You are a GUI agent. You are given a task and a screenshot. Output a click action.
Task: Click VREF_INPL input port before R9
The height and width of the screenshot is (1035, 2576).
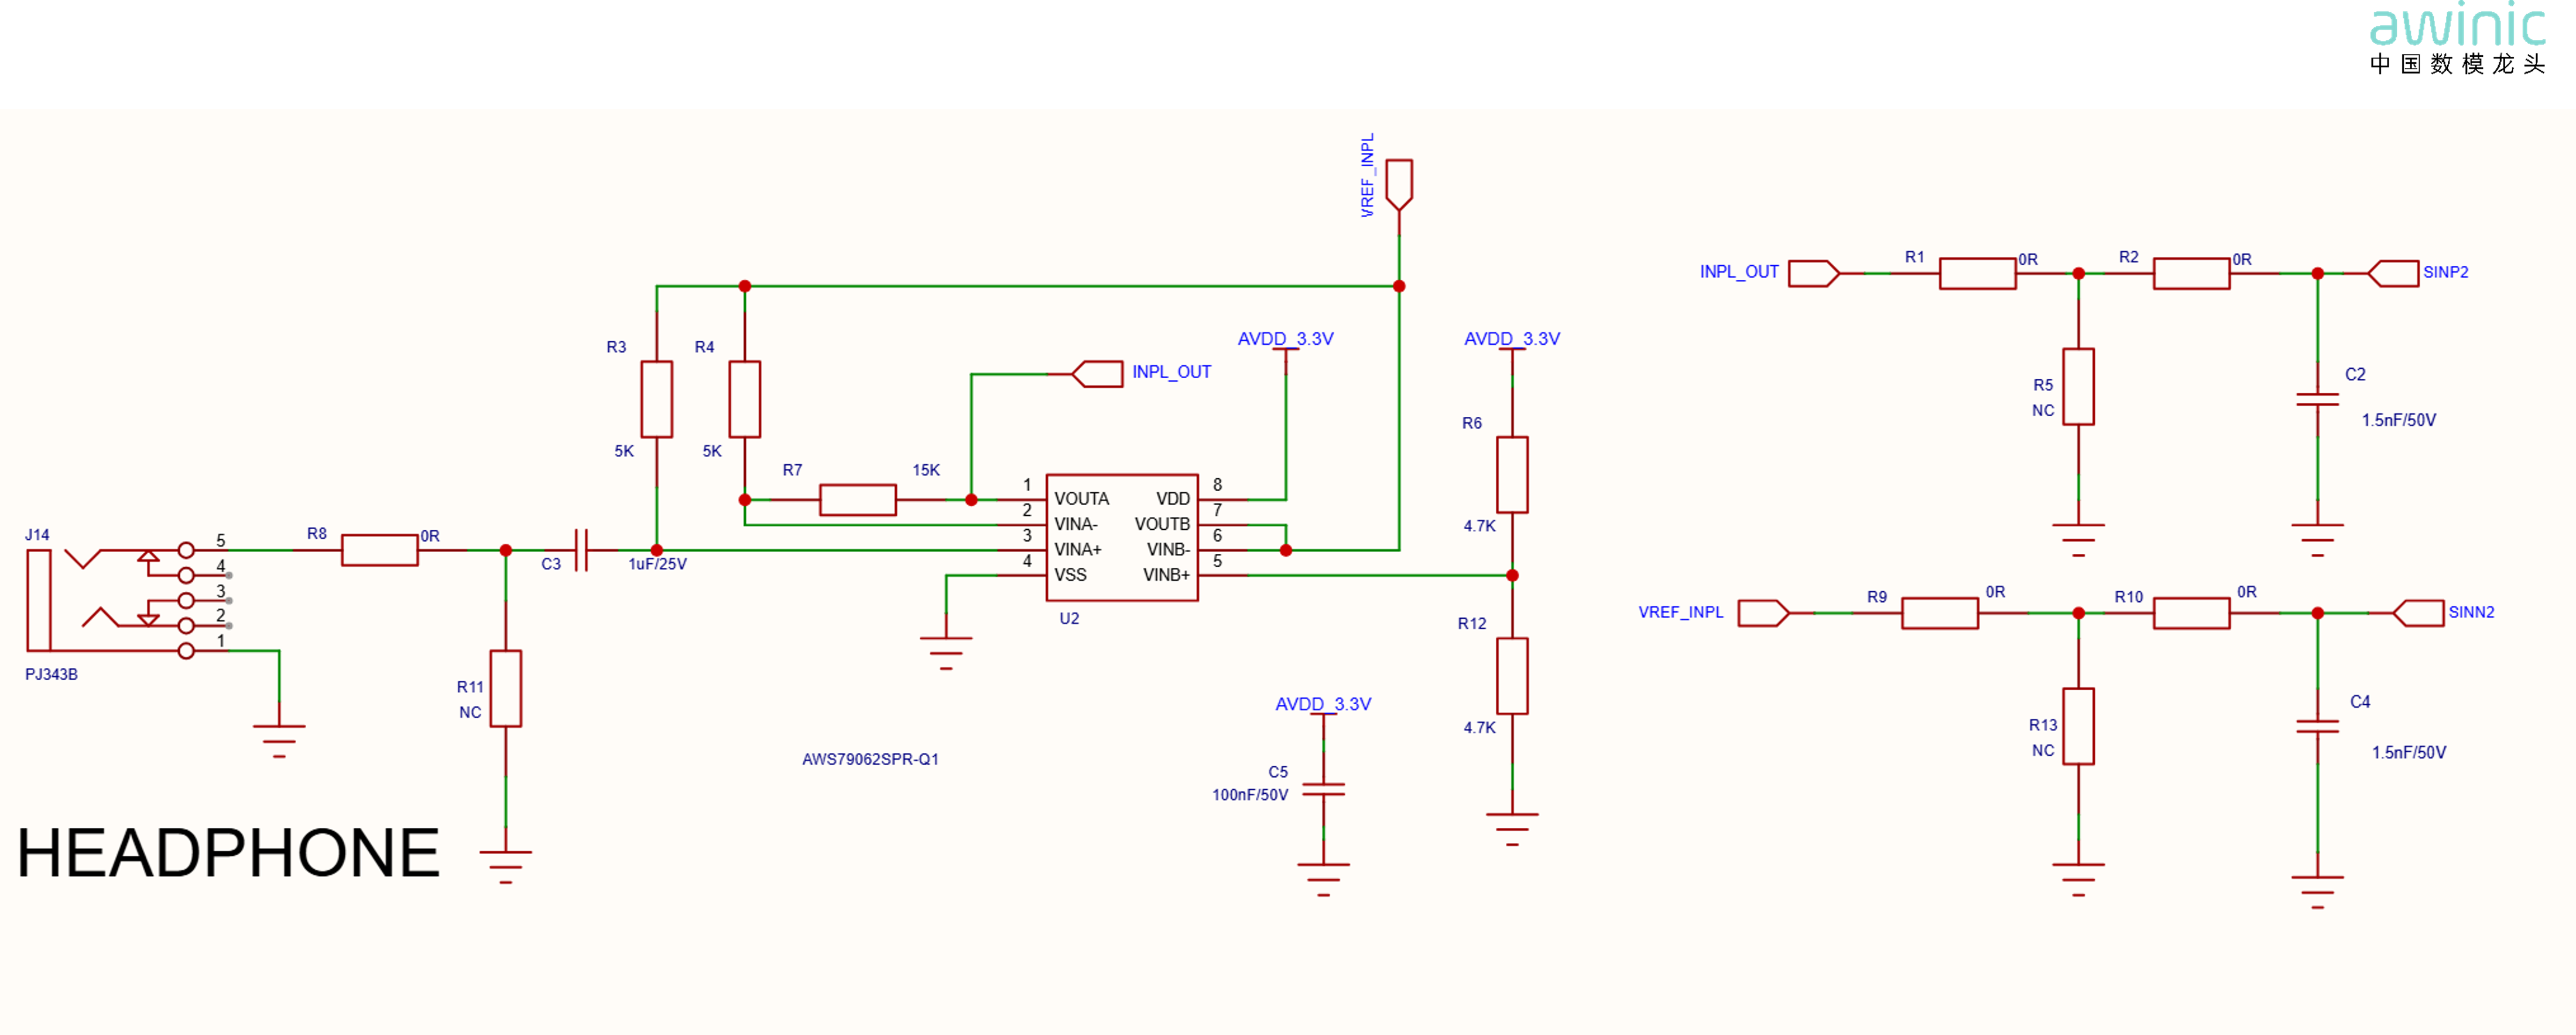tap(1764, 613)
